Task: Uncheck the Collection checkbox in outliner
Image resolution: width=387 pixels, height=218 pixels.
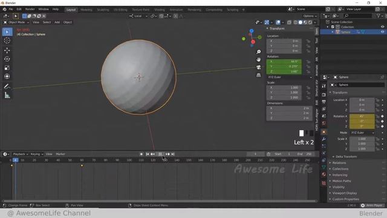Action: point(333,27)
